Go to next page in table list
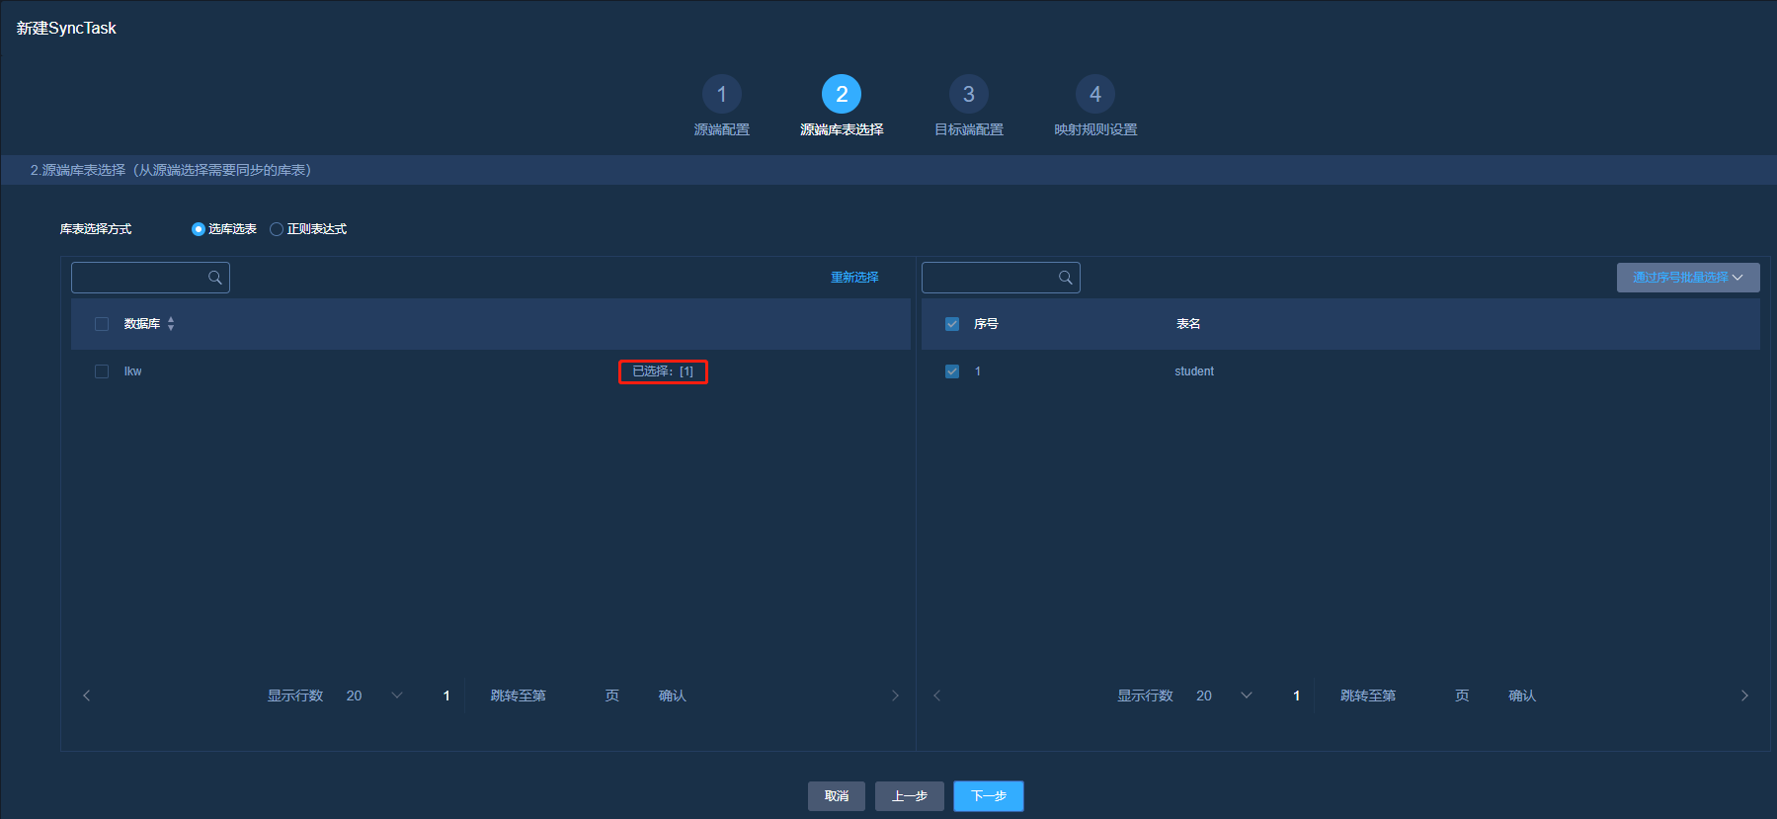 (x=1744, y=696)
